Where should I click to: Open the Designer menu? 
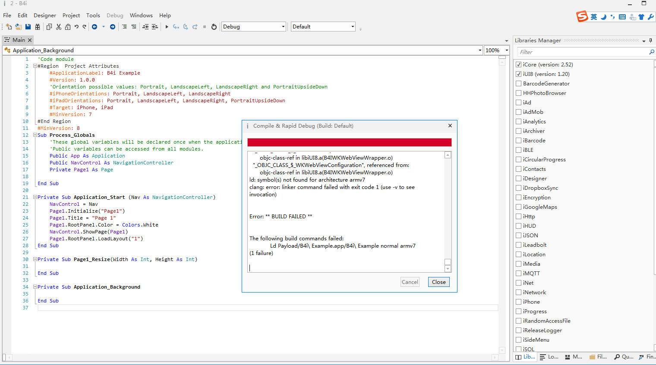[45, 16]
